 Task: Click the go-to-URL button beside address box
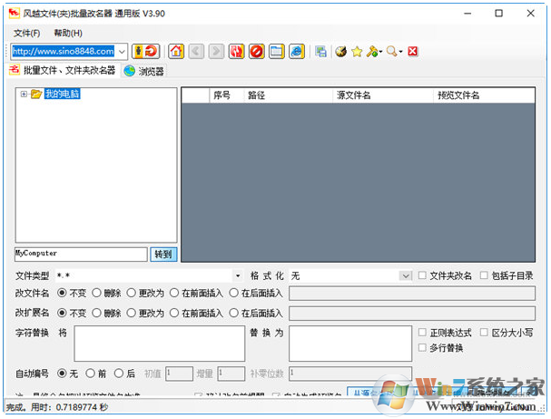(144, 52)
